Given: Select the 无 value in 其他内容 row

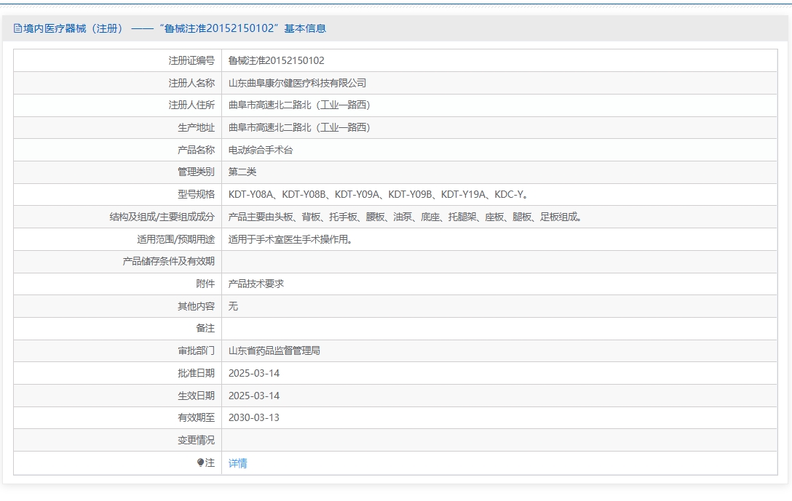Looking at the screenshot, I should pos(233,306).
